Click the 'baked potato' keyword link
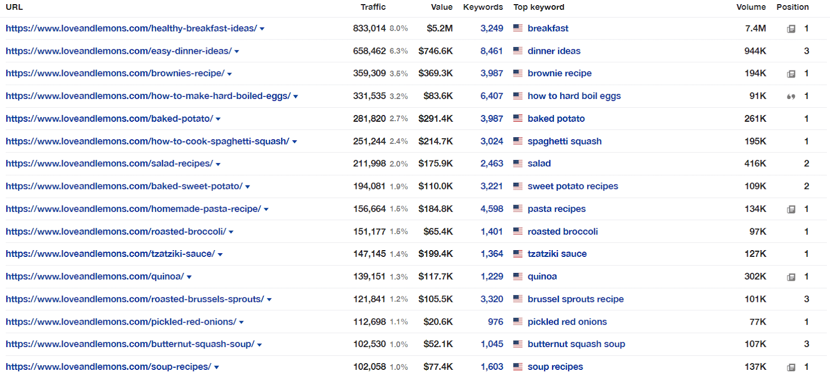The width and height of the screenshot is (830, 376). [x=556, y=119]
